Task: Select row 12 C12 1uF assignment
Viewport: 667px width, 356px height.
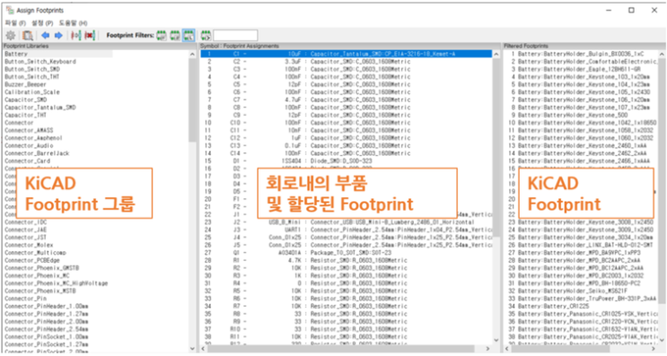Action: point(347,138)
